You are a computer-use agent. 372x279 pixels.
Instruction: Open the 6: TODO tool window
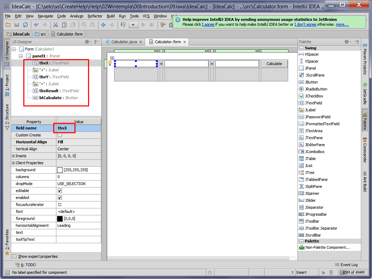(25, 265)
